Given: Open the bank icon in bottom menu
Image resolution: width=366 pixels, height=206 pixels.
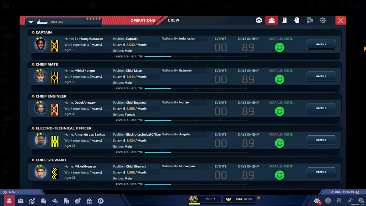Looking at the screenshot, I should (89, 201).
